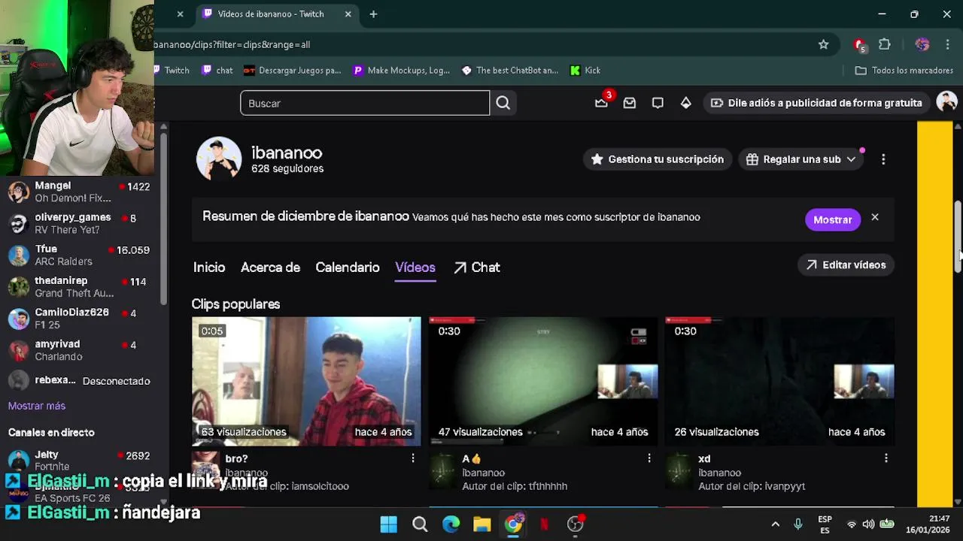Click the Buscar search field
Screen dimensions: 963x541
click(x=365, y=103)
